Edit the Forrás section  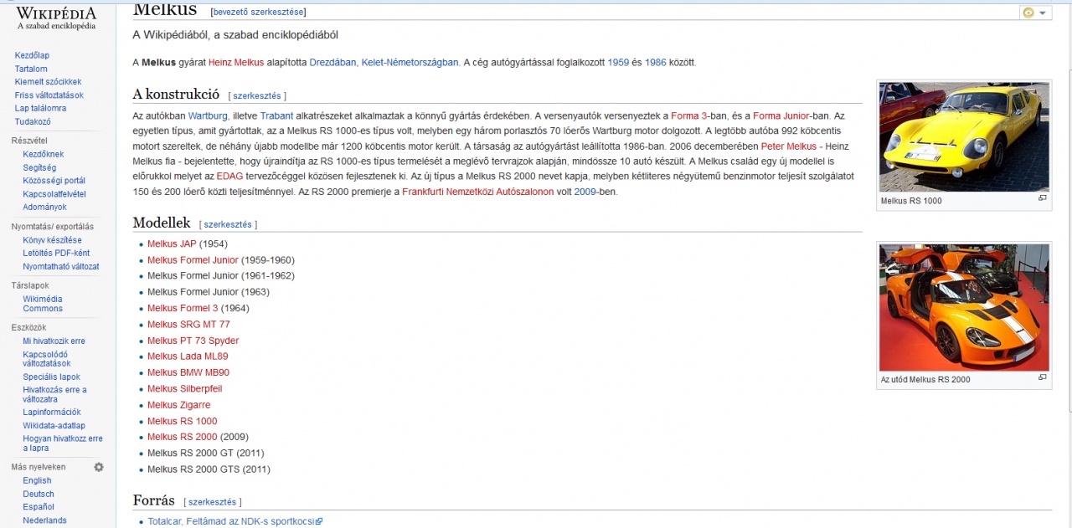pos(212,502)
